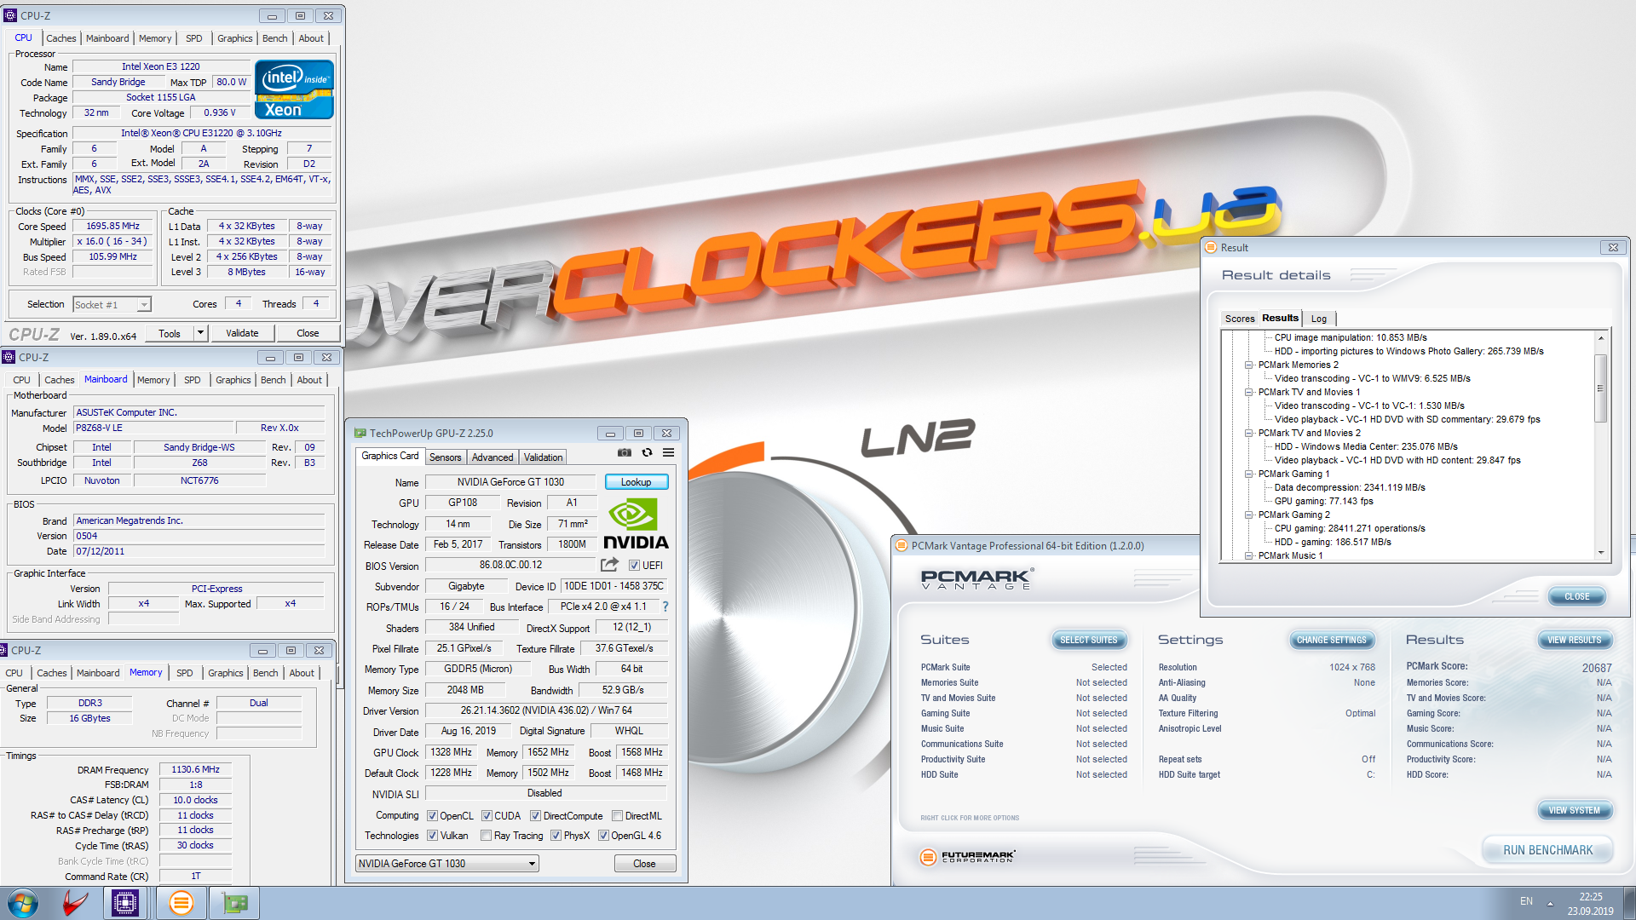The image size is (1636, 920).
Task: Click the CHANGE SETTINGS button
Action: [1332, 640]
